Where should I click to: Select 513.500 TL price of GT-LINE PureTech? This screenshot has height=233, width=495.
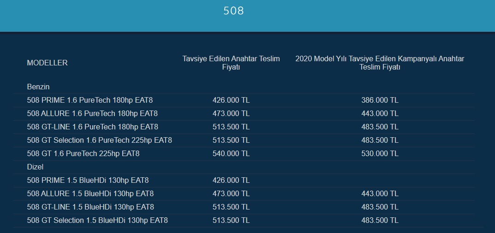coord(231,127)
